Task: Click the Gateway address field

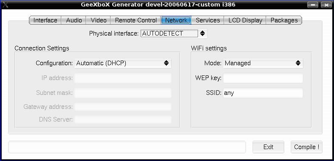Action: (x=123, y=107)
